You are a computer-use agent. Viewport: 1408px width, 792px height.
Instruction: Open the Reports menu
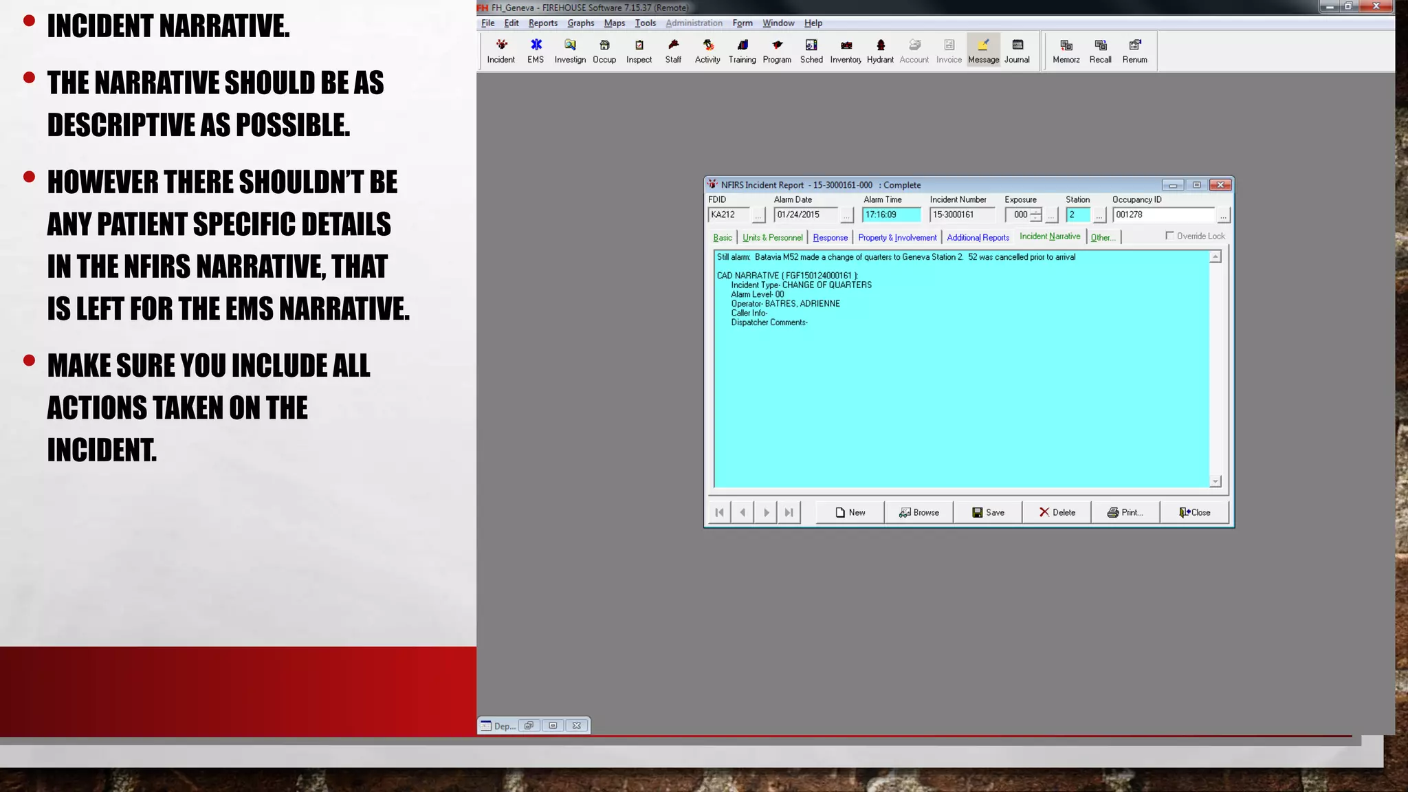(x=542, y=23)
